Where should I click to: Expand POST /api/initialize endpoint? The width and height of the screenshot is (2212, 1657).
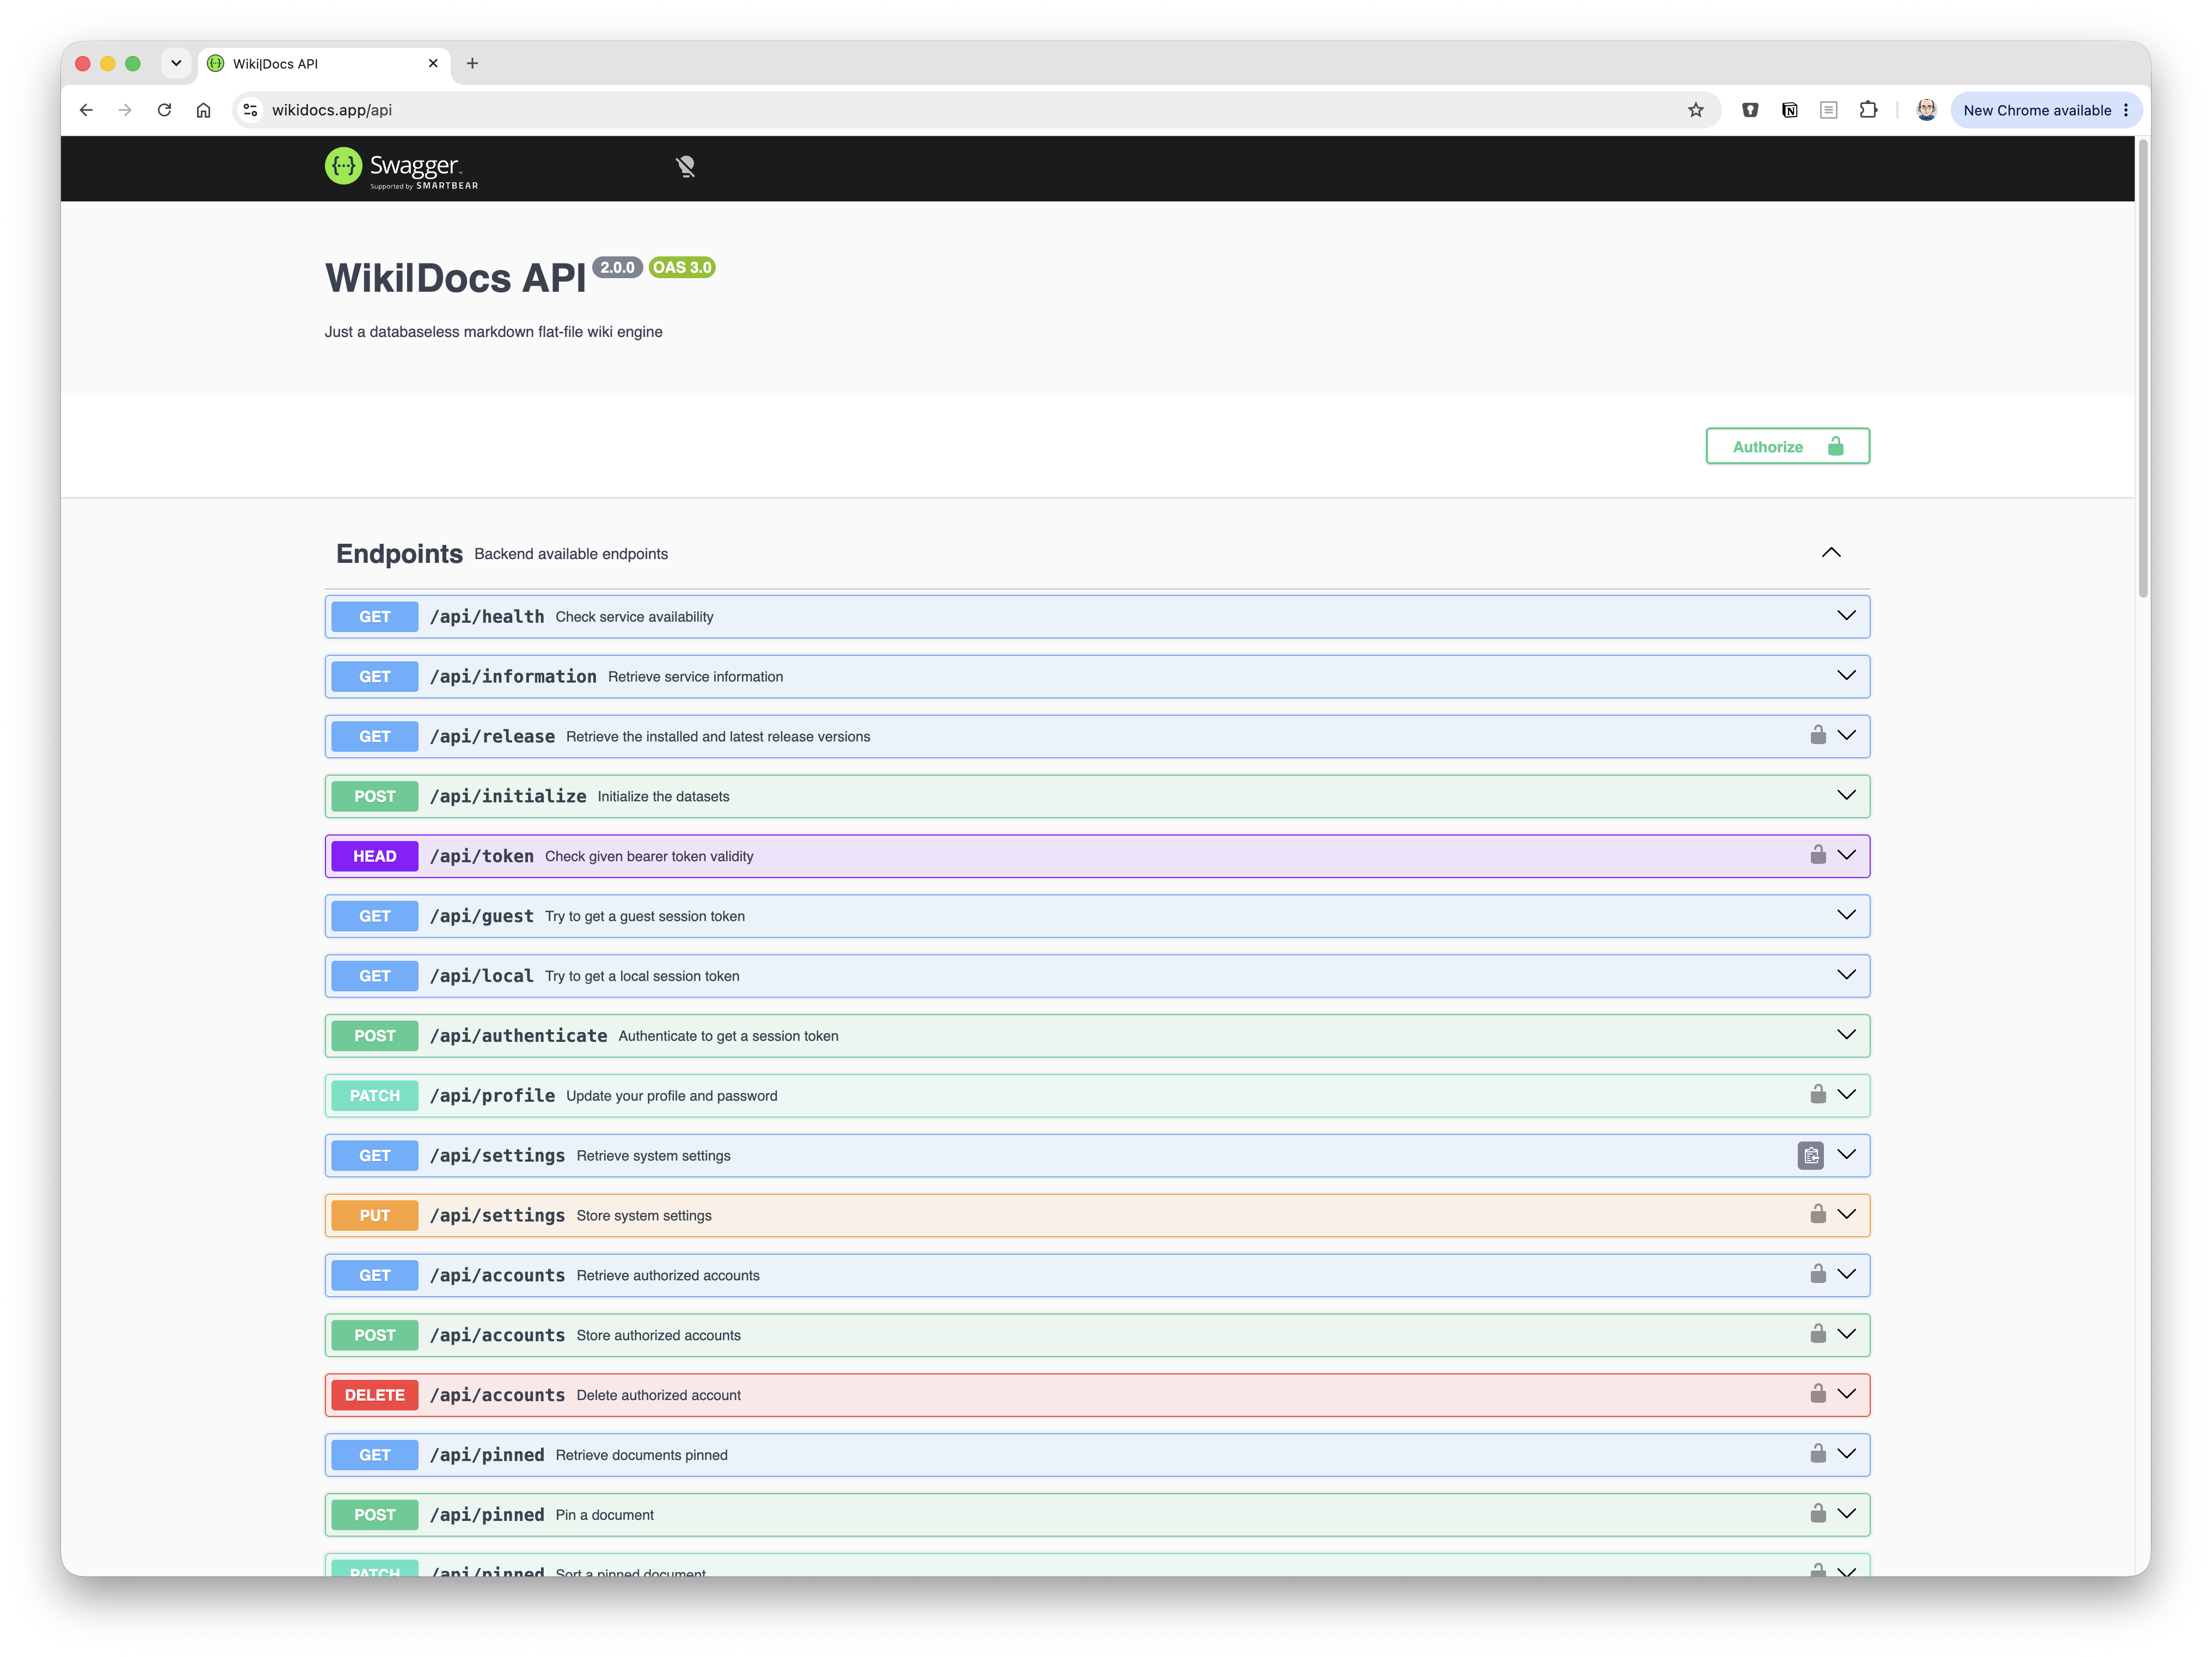click(1097, 796)
